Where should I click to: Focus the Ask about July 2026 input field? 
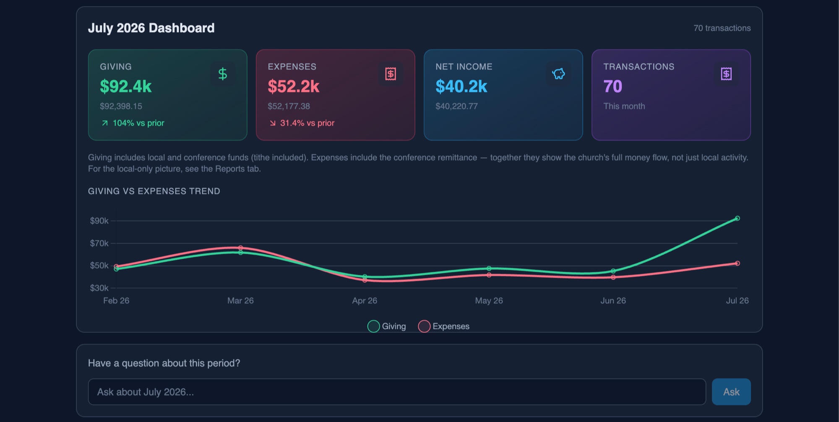tap(397, 392)
